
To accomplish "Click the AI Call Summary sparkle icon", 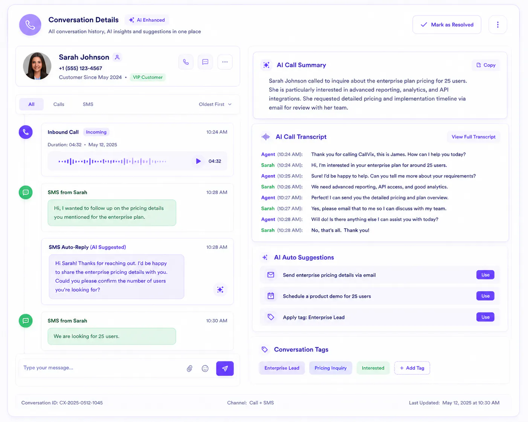I will (x=266, y=65).
